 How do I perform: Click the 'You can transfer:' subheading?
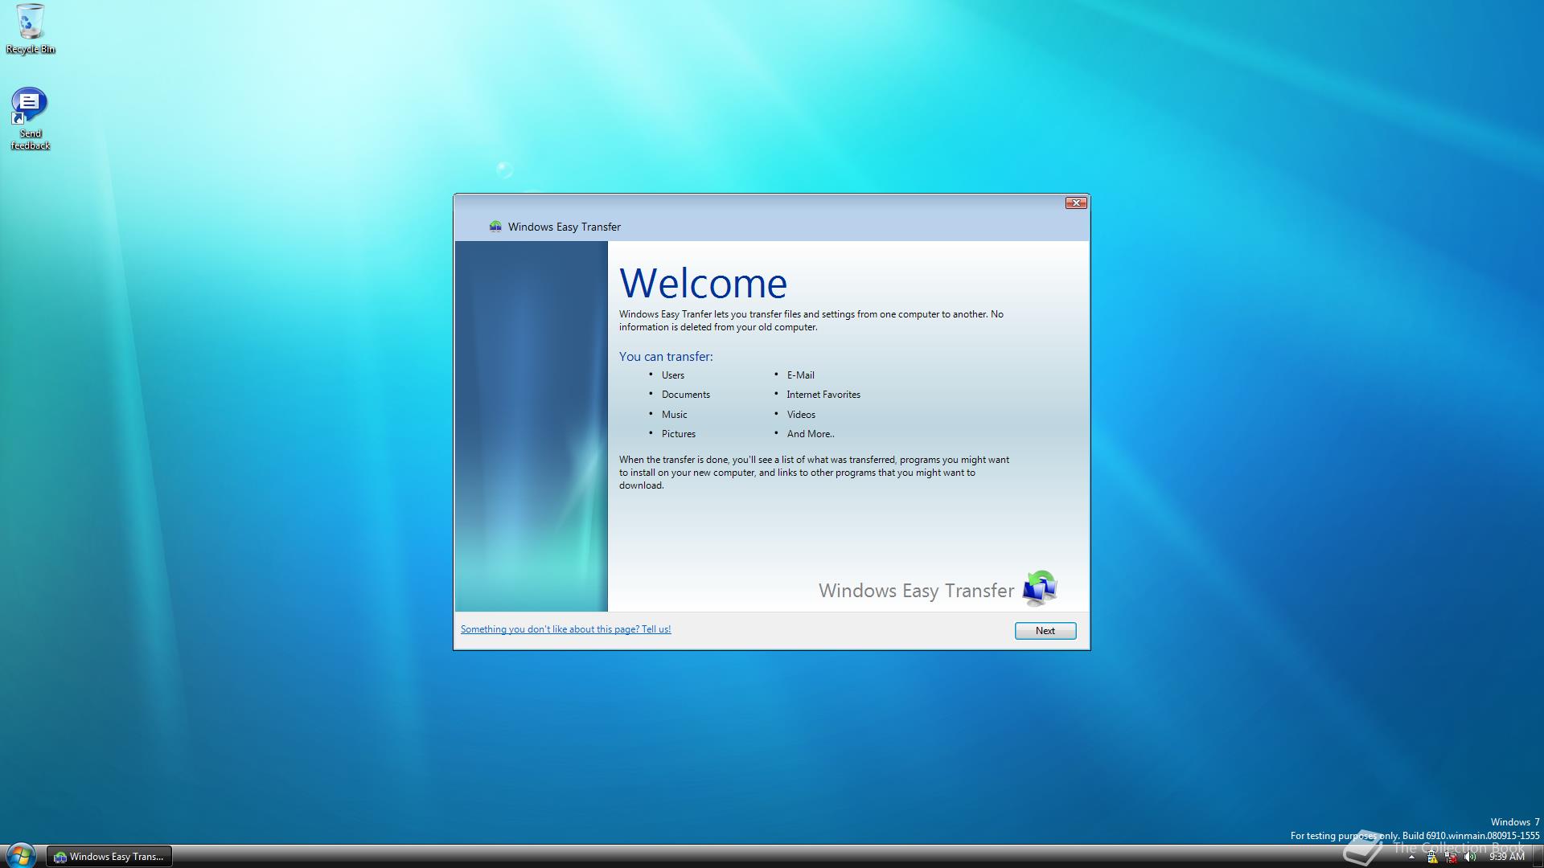pos(666,356)
